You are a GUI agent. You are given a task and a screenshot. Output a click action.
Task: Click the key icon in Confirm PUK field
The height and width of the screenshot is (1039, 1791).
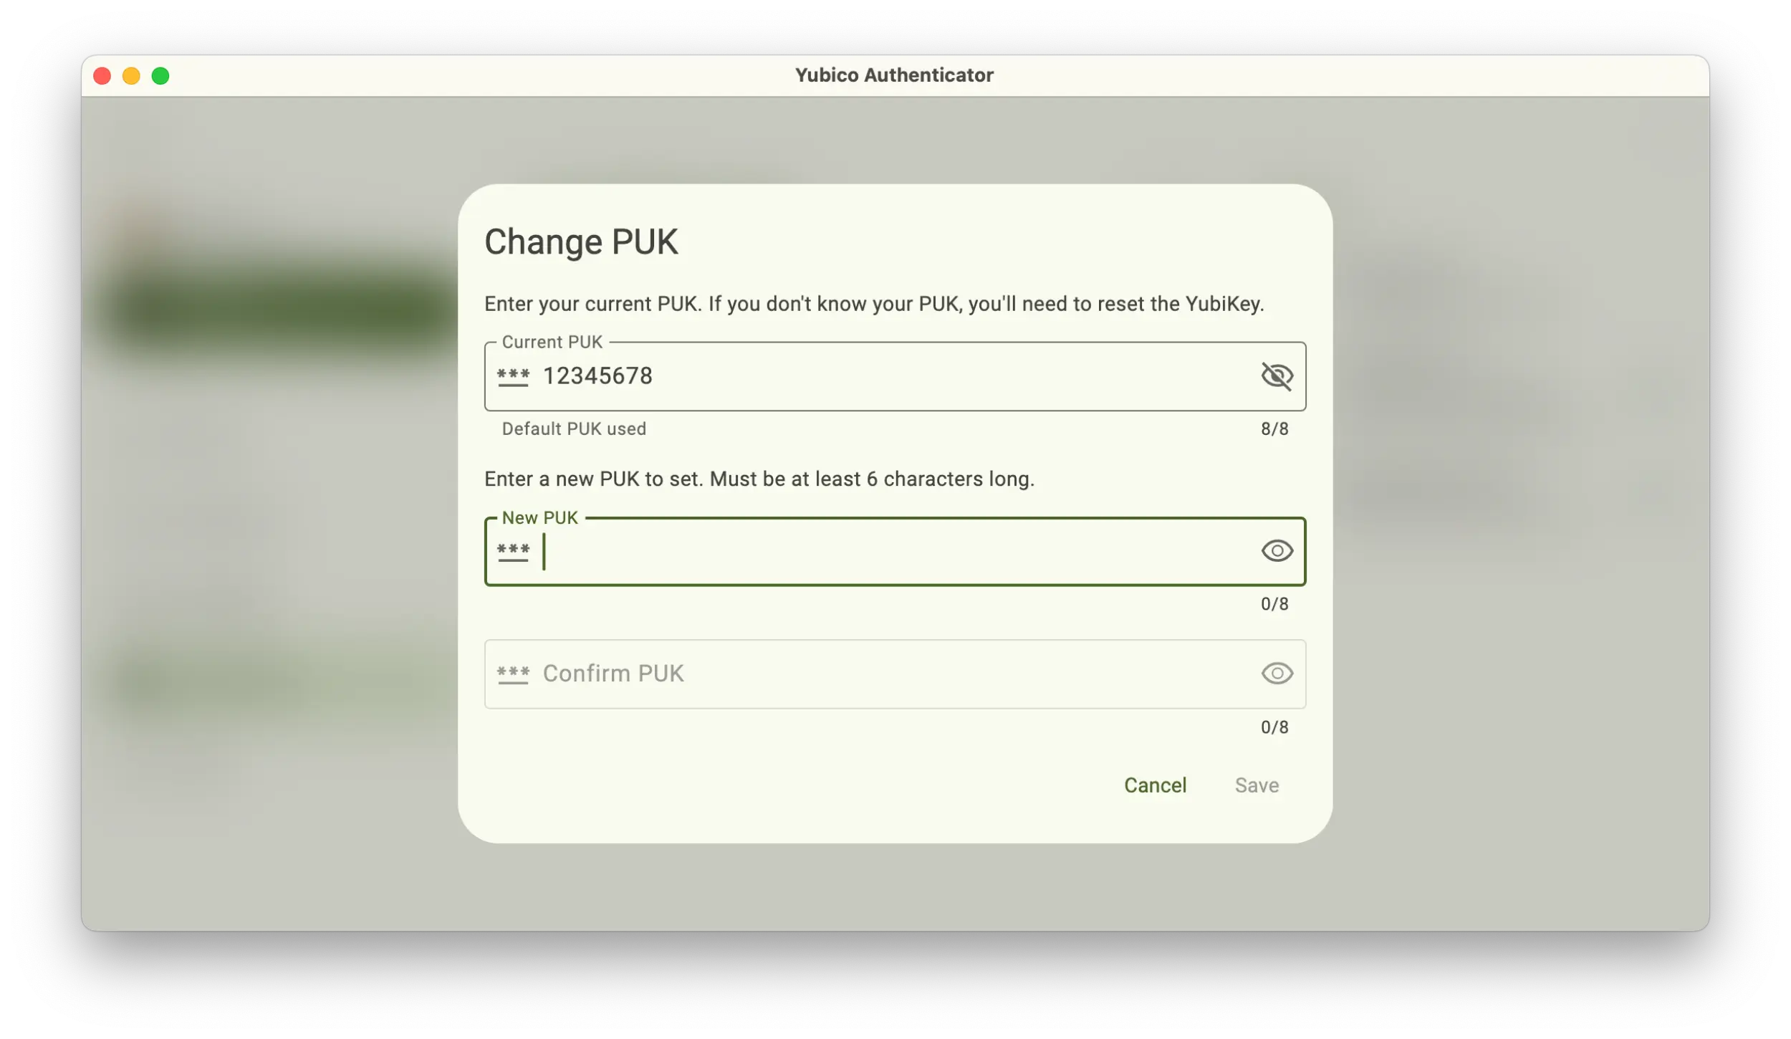click(x=514, y=674)
